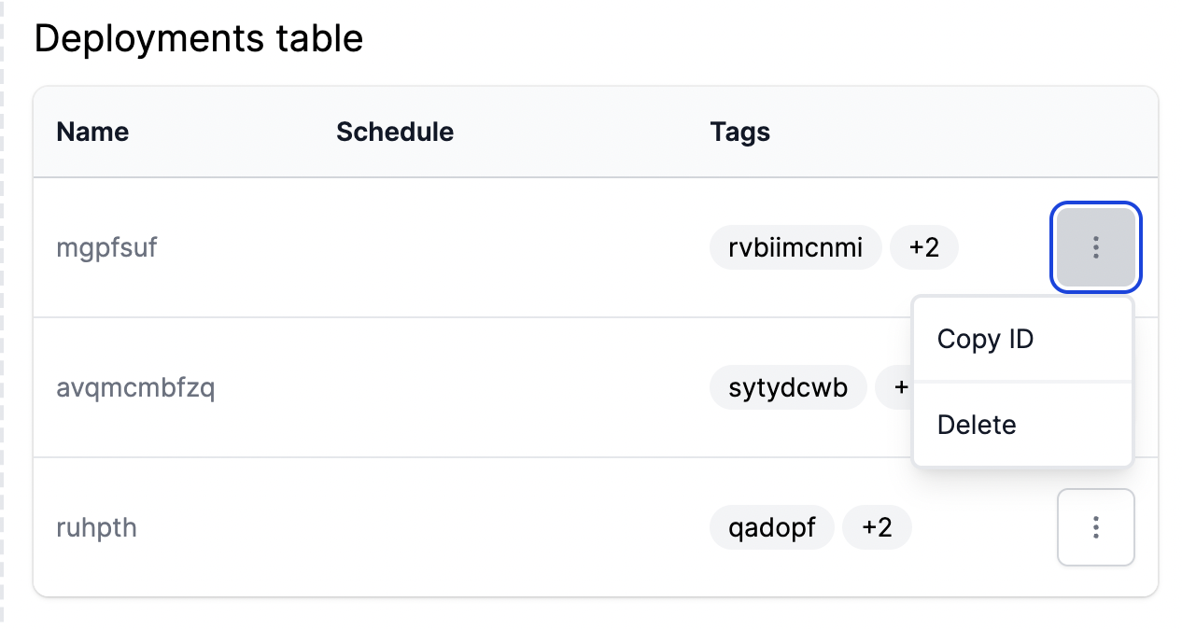Select the Tags column header
This screenshot has height=629, width=1182.
(739, 132)
